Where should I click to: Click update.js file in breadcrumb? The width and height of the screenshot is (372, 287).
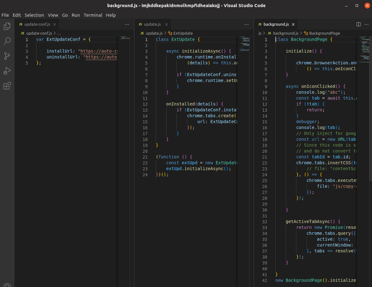coord(151,33)
